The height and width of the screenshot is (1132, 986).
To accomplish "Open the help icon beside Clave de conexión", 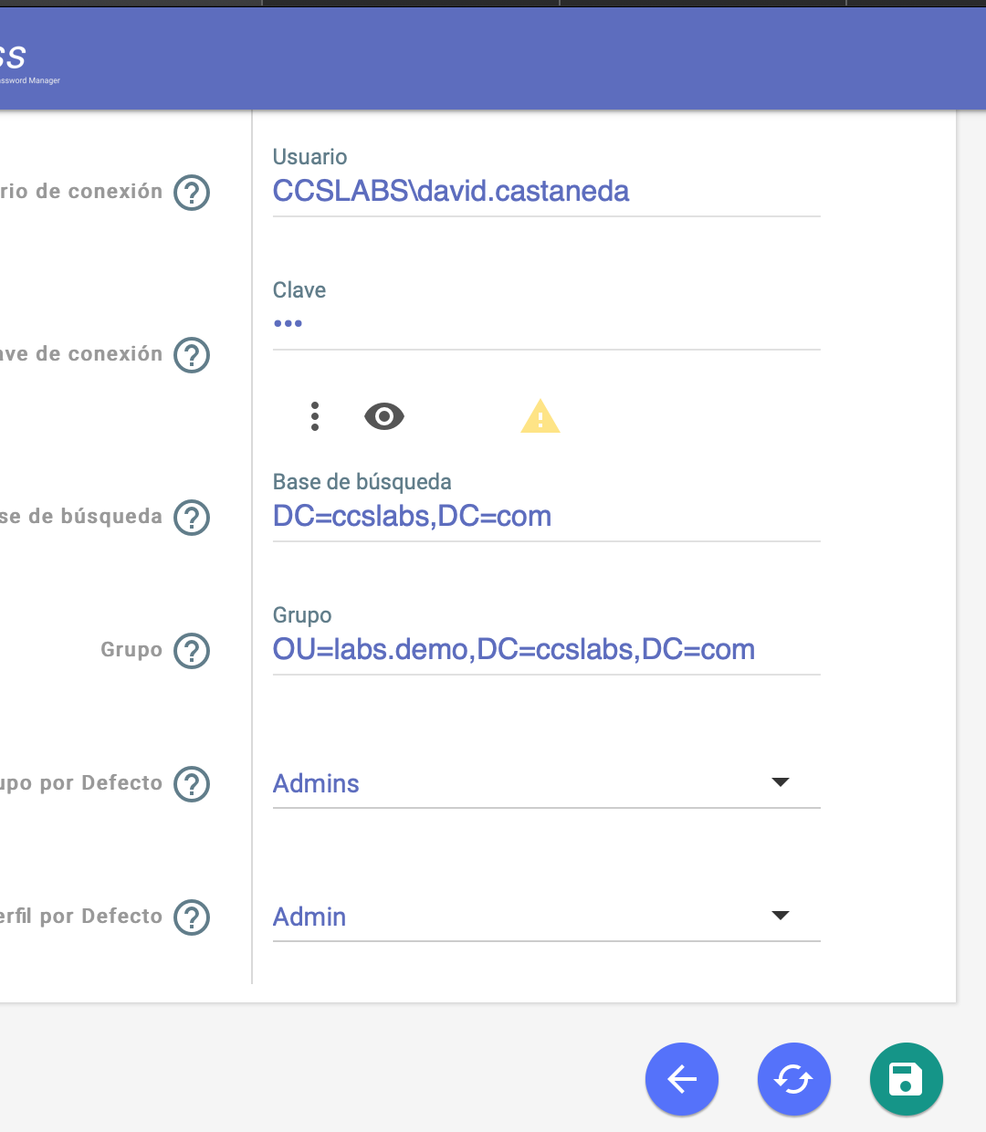I will click(x=191, y=355).
